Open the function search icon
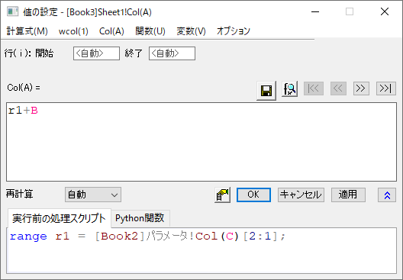This screenshot has width=403, height=280. tap(290, 89)
